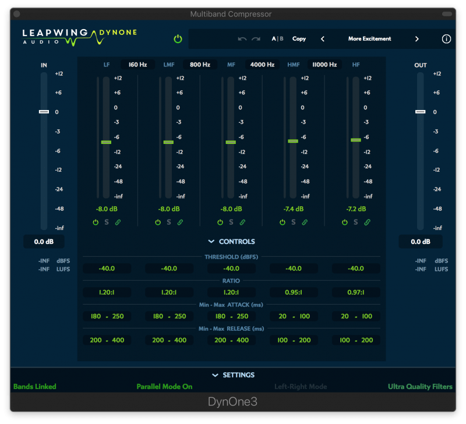The height and width of the screenshot is (424, 466).
Task: Open the info icon
Action: 446,38
